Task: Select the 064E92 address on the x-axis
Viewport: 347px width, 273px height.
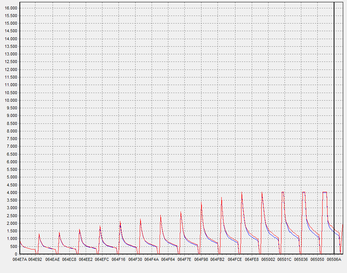Action: 35,260
